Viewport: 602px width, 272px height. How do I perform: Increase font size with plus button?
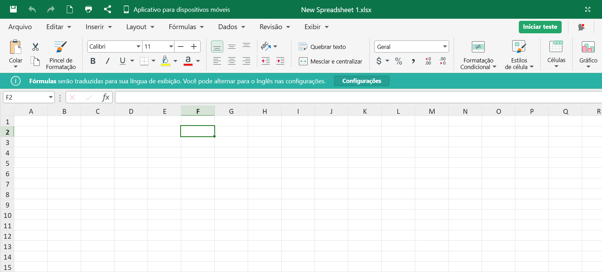(194, 46)
